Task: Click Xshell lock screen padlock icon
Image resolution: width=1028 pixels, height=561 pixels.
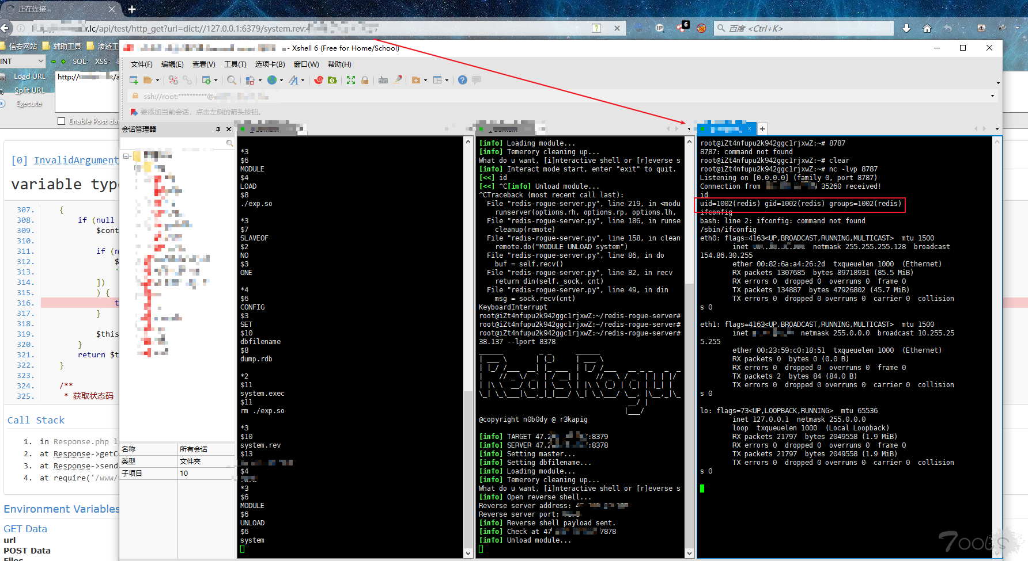Action: pyautogui.click(x=365, y=80)
